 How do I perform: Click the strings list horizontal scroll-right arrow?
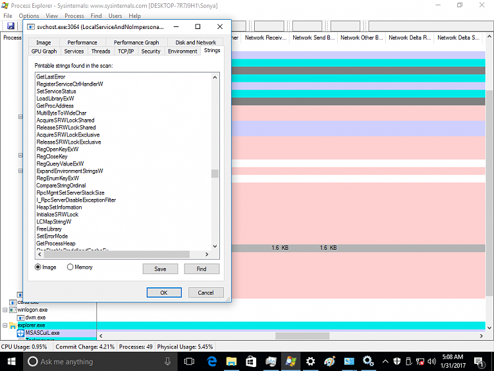207,254
